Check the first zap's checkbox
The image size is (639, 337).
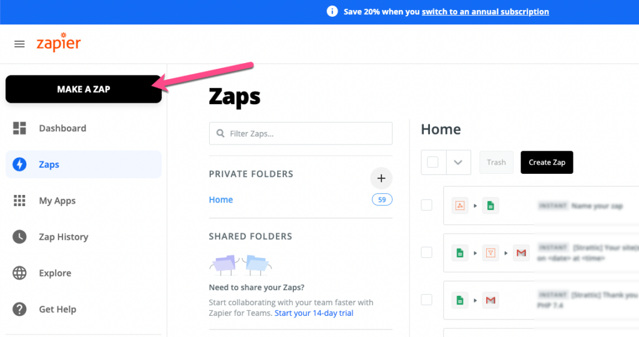(427, 205)
